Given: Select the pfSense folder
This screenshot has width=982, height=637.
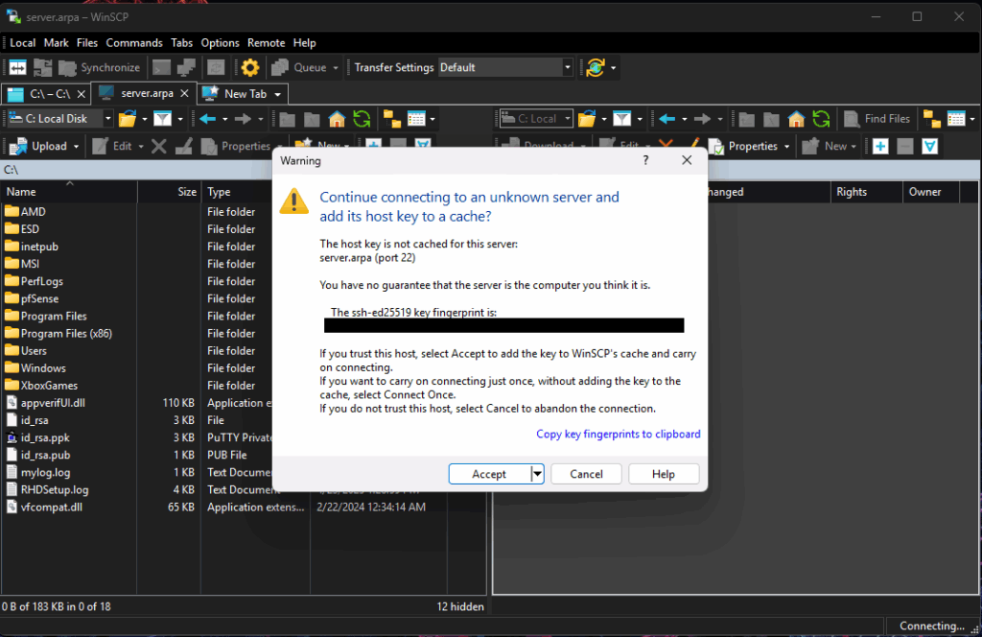Looking at the screenshot, I should 39,298.
